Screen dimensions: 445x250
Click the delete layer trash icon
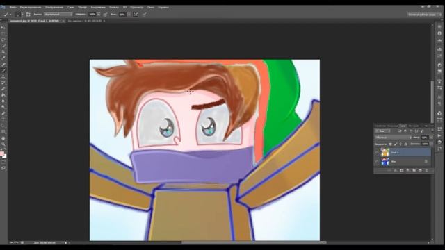[426, 170]
